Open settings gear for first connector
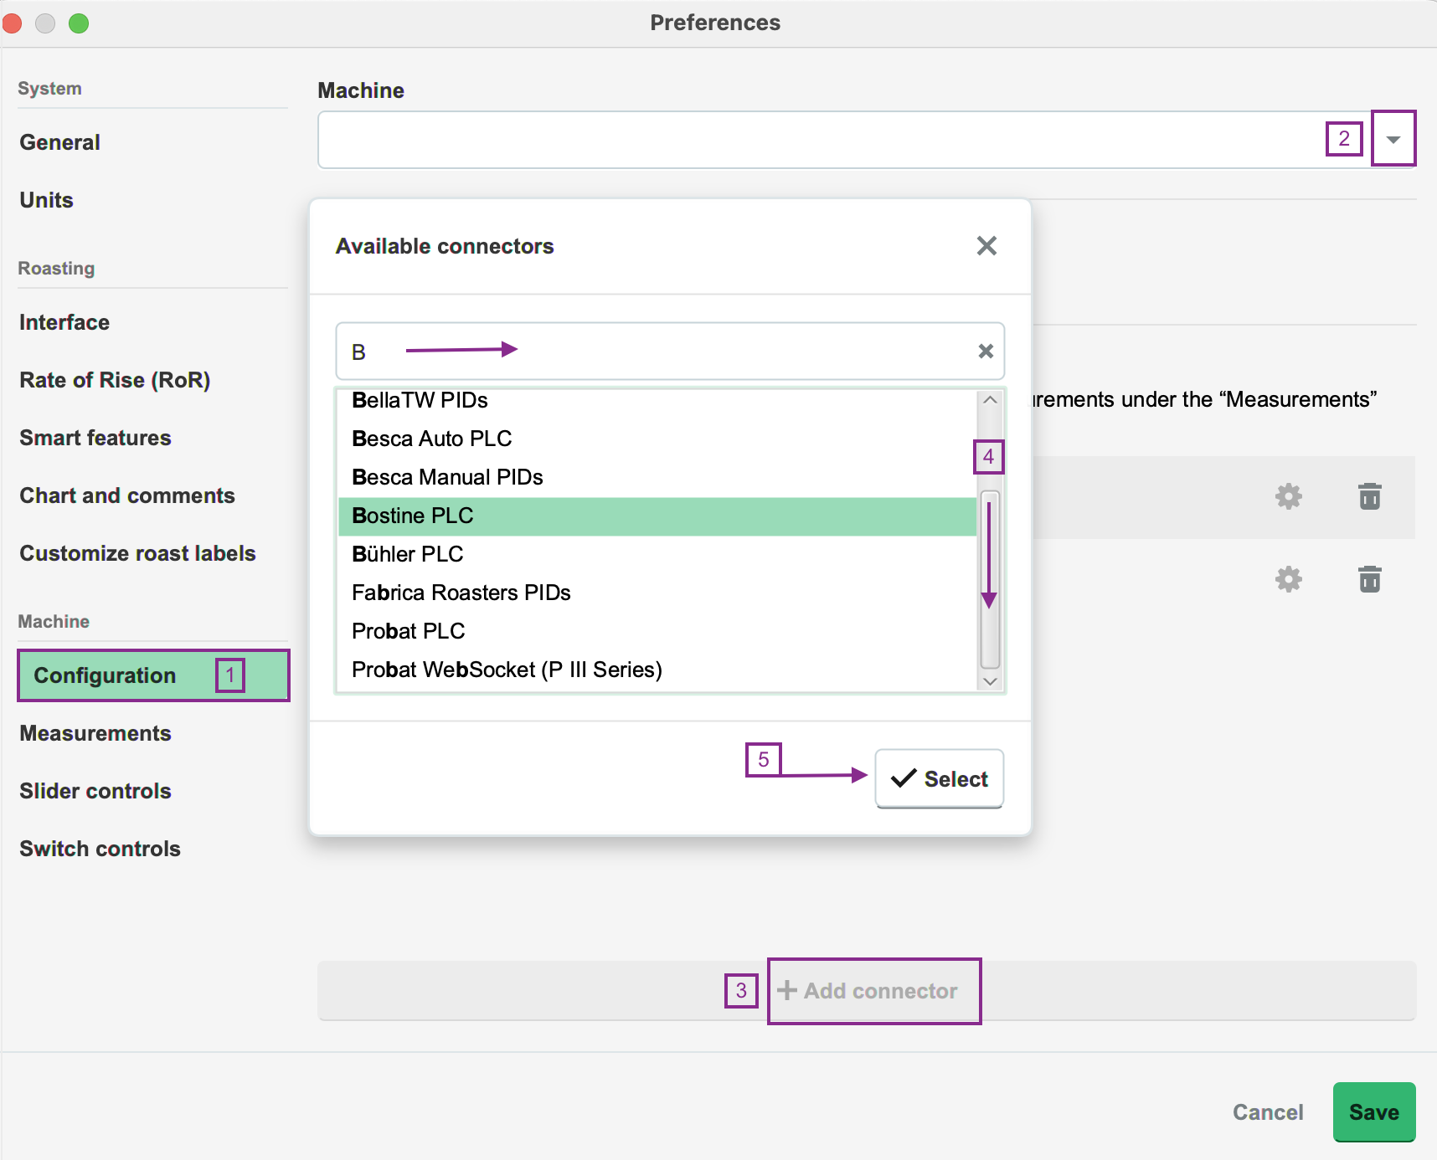Image resolution: width=1437 pixels, height=1160 pixels. pyautogui.click(x=1288, y=496)
